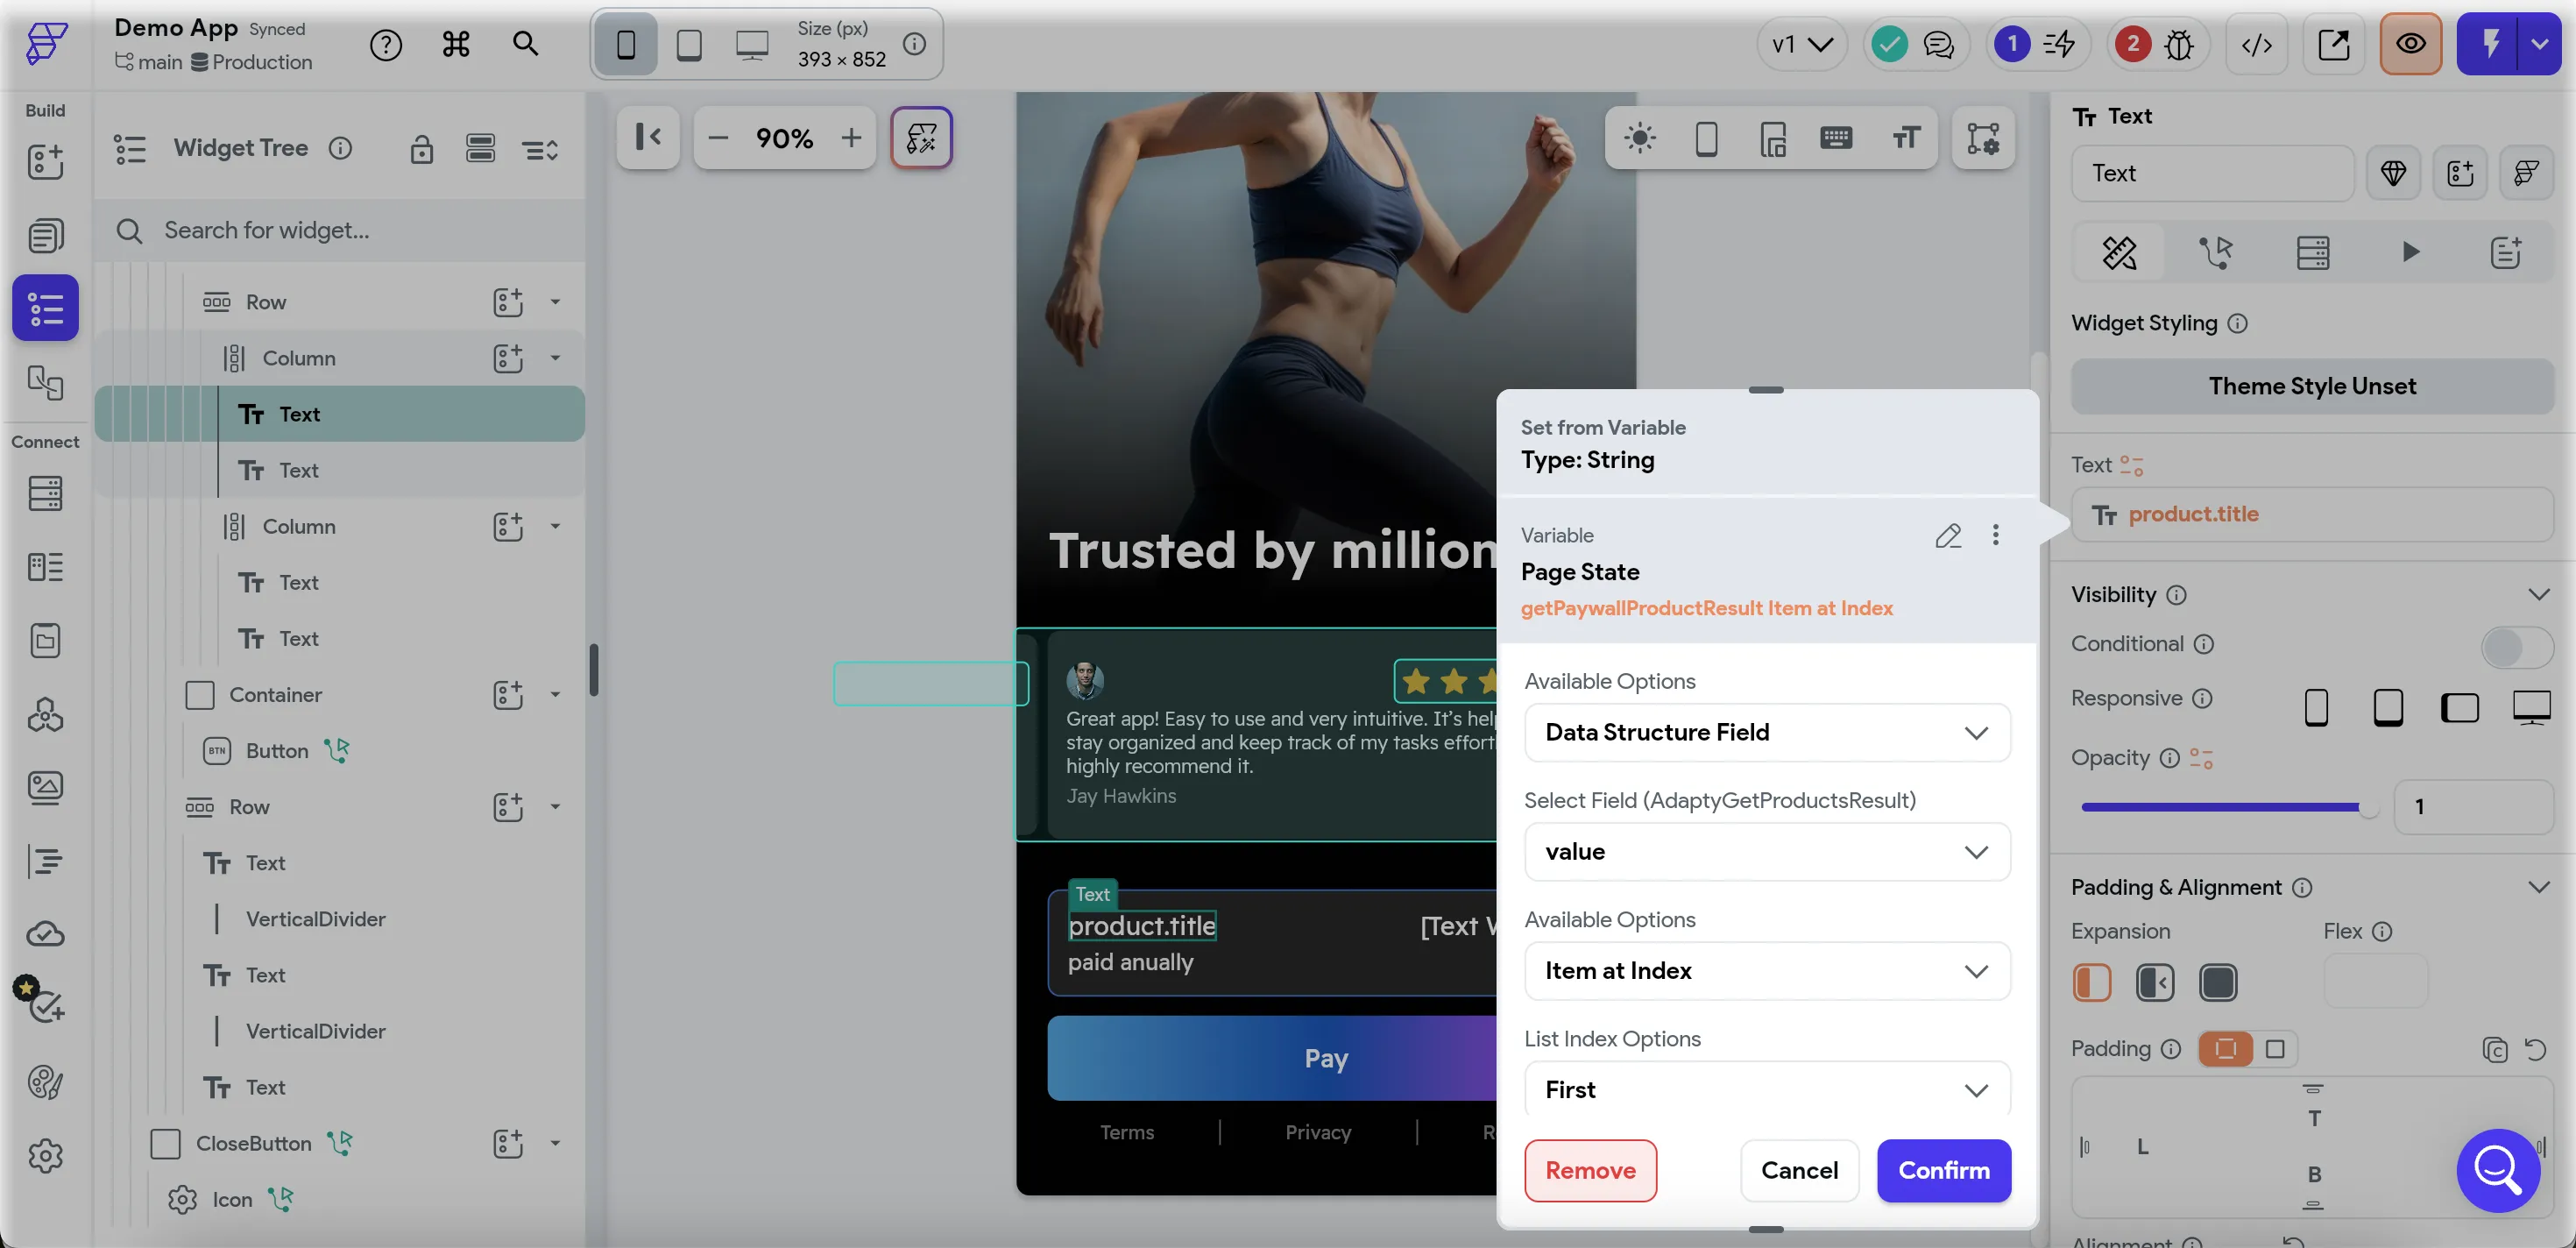Image resolution: width=2576 pixels, height=1248 pixels.
Task: Open the keyboard shortcuts command icon
Action: [x=456, y=44]
